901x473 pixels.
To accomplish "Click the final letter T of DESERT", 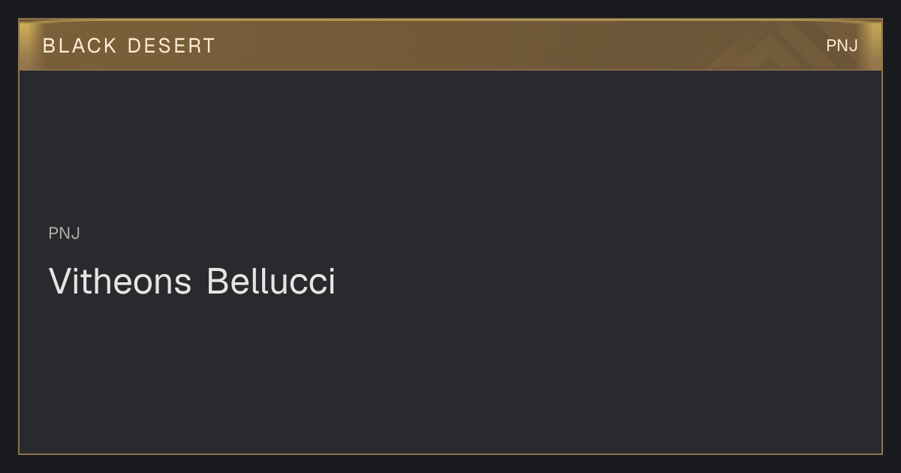I will point(209,46).
